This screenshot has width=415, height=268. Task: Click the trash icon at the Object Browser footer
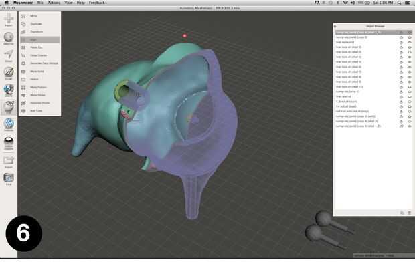409,213
